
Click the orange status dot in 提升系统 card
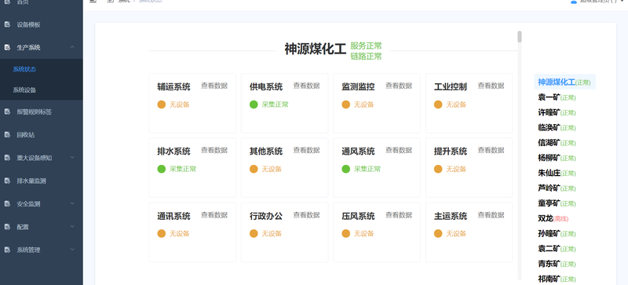tap(438, 169)
